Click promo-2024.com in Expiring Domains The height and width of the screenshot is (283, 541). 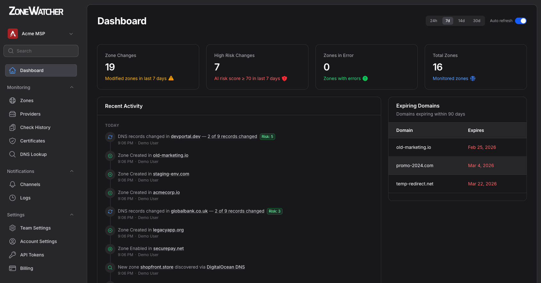tap(415, 166)
